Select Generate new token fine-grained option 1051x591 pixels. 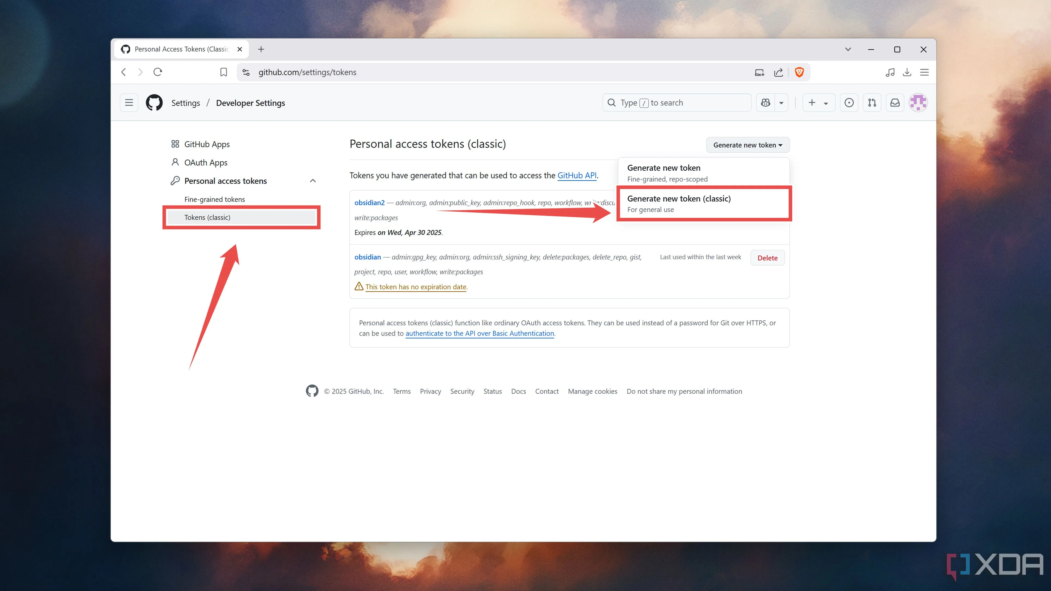(x=703, y=173)
